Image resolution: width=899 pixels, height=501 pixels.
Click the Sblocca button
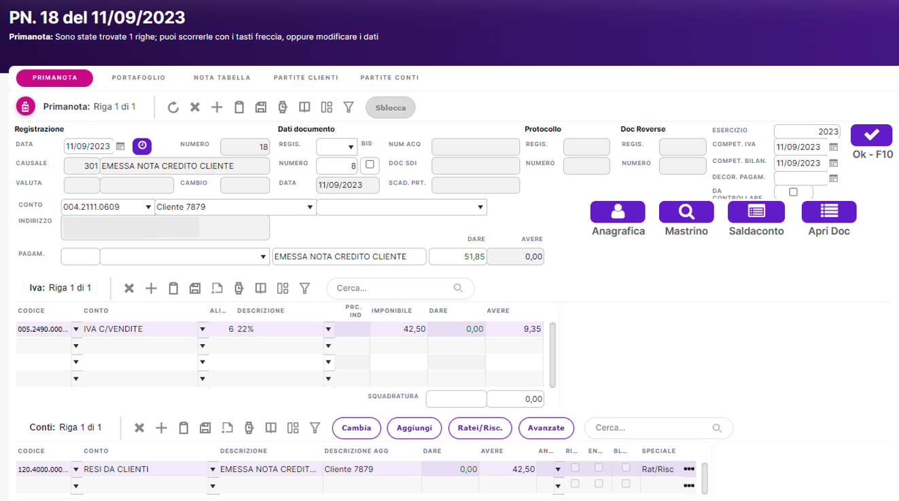pos(391,107)
